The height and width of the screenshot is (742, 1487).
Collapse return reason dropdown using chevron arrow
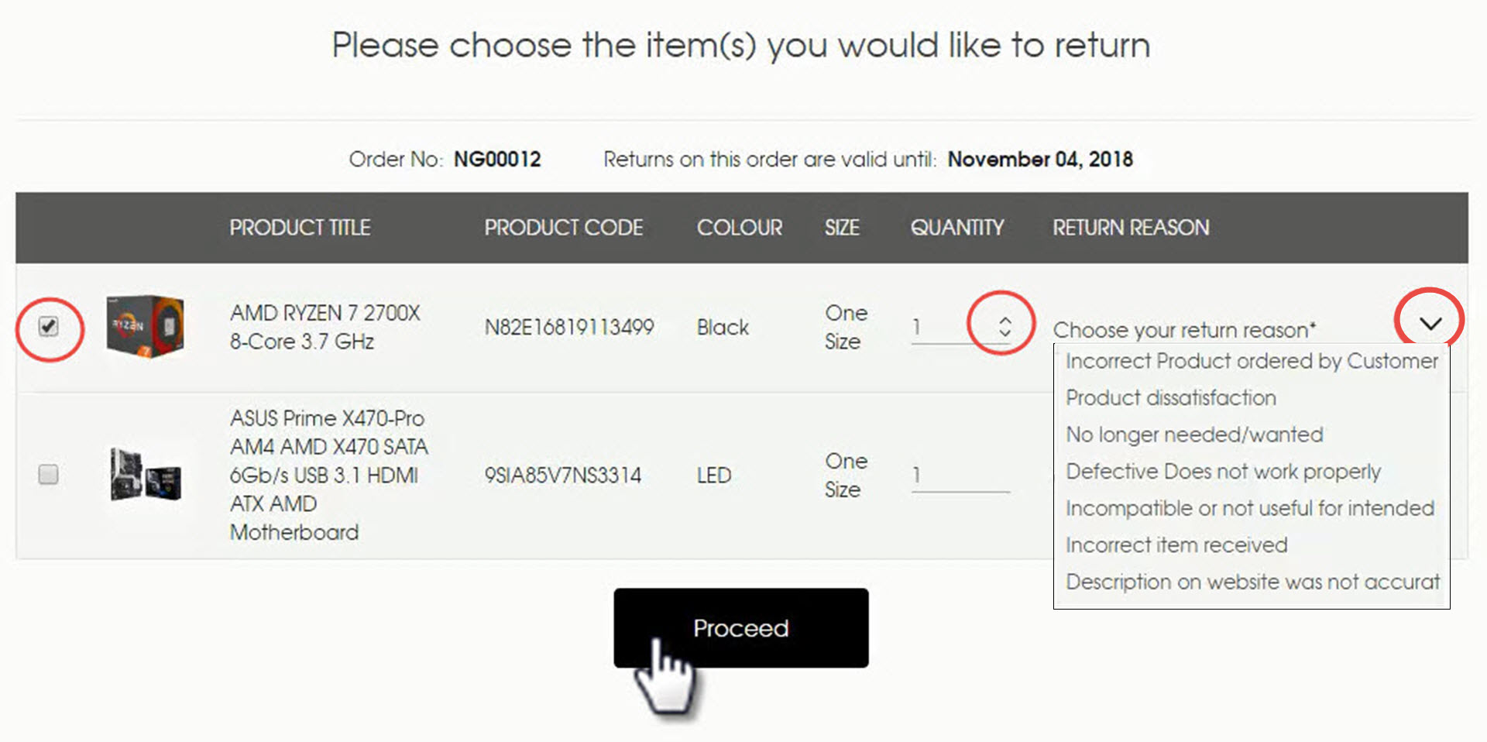point(1430,323)
